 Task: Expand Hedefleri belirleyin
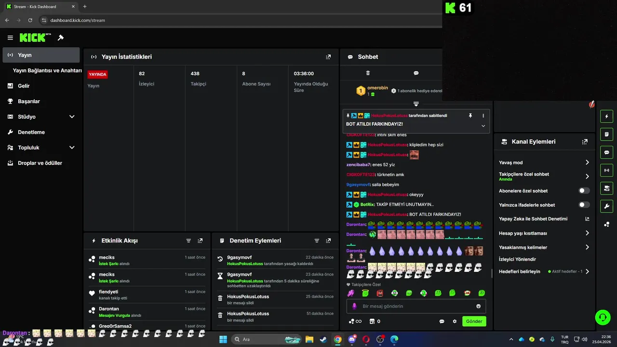tap(587, 271)
